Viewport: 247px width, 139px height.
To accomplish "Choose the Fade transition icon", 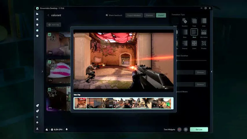I will [x=194, y=21].
